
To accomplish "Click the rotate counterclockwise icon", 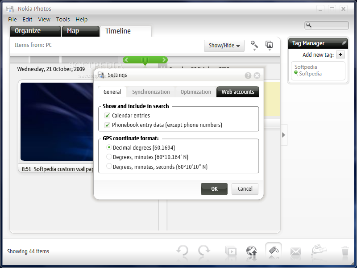I will [x=183, y=251].
